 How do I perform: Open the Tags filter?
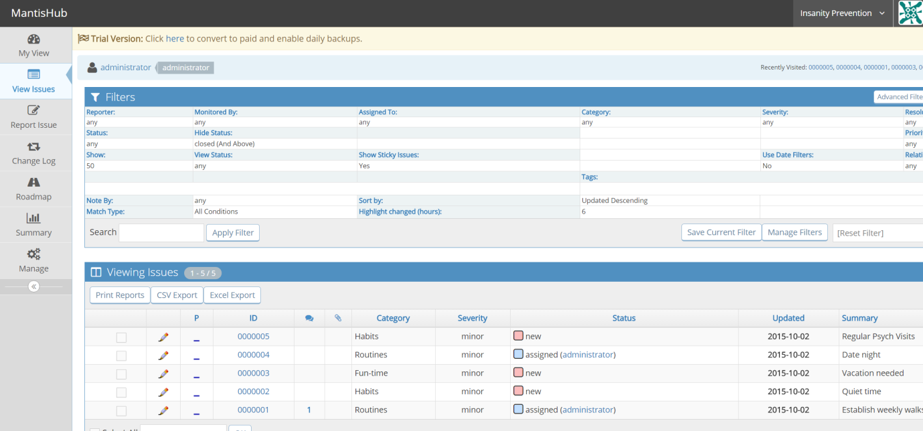tap(590, 177)
